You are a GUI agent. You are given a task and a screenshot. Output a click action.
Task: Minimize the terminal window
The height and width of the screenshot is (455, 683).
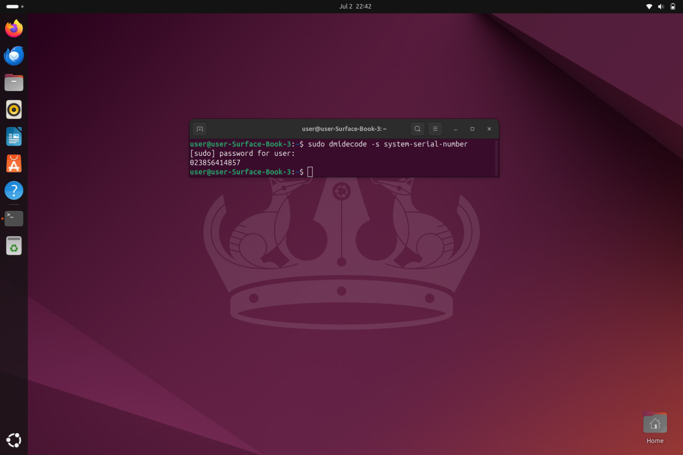455,129
